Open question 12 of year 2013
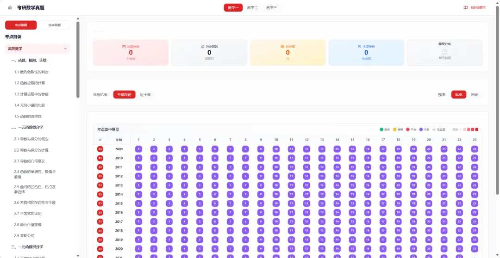Screen dimensions: 500x258 (x=306, y=185)
